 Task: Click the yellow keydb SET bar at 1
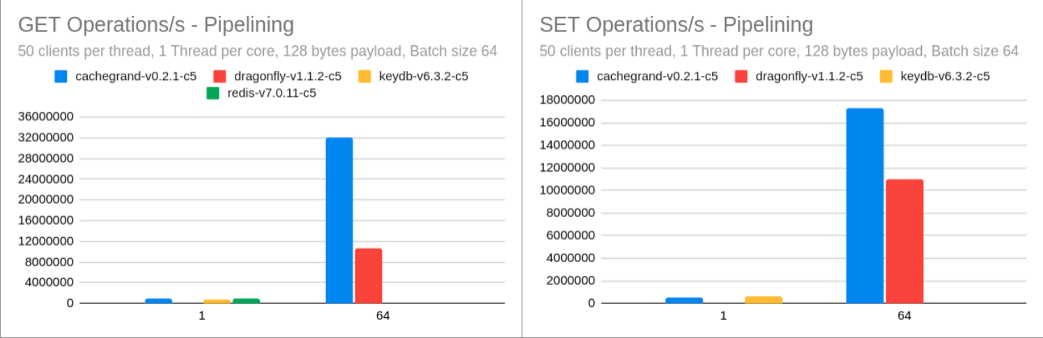click(764, 300)
